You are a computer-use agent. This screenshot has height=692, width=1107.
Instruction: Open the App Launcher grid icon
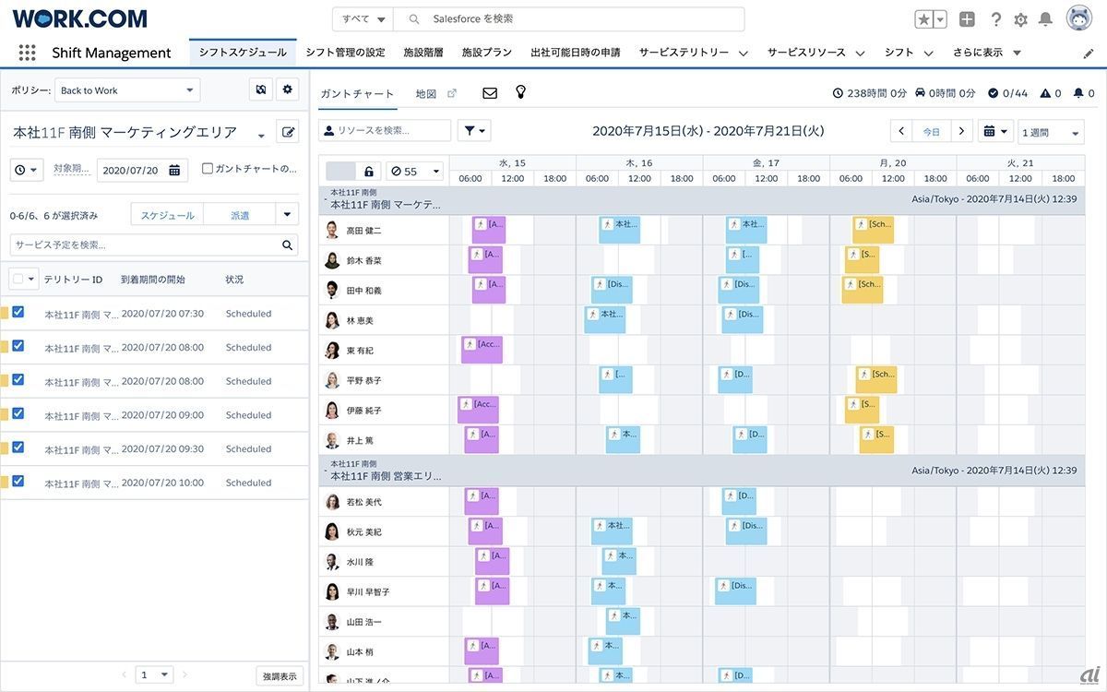click(x=27, y=53)
